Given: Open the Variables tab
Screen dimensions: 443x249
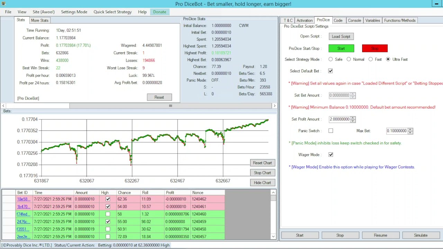Looking at the screenshot, I should [x=373, y=20].
